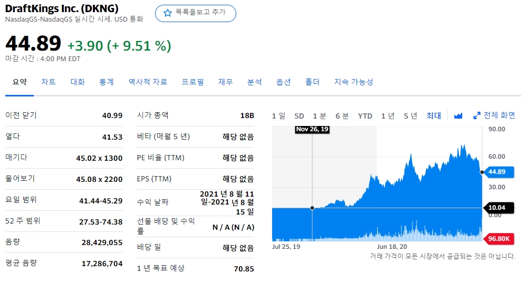
Task: Click the average volume 17,286,704
Action: [102, 264]
